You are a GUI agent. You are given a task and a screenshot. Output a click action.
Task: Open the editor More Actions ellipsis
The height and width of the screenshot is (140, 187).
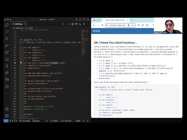[88, 24]
